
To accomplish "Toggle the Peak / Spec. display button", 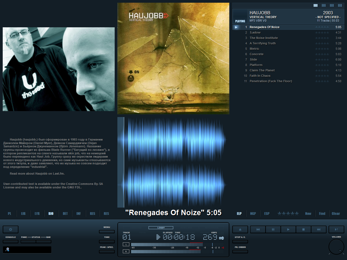I will [107, 252].
